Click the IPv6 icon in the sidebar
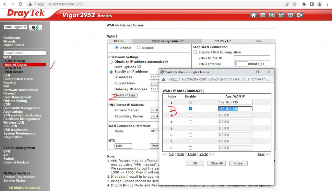Screen dimensions: 332x191 35,28
